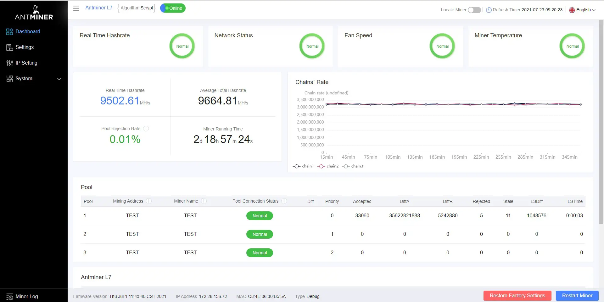Open IP Setting from the sidebar
This screenshot has width=604, height=302.
click(26, 63)
